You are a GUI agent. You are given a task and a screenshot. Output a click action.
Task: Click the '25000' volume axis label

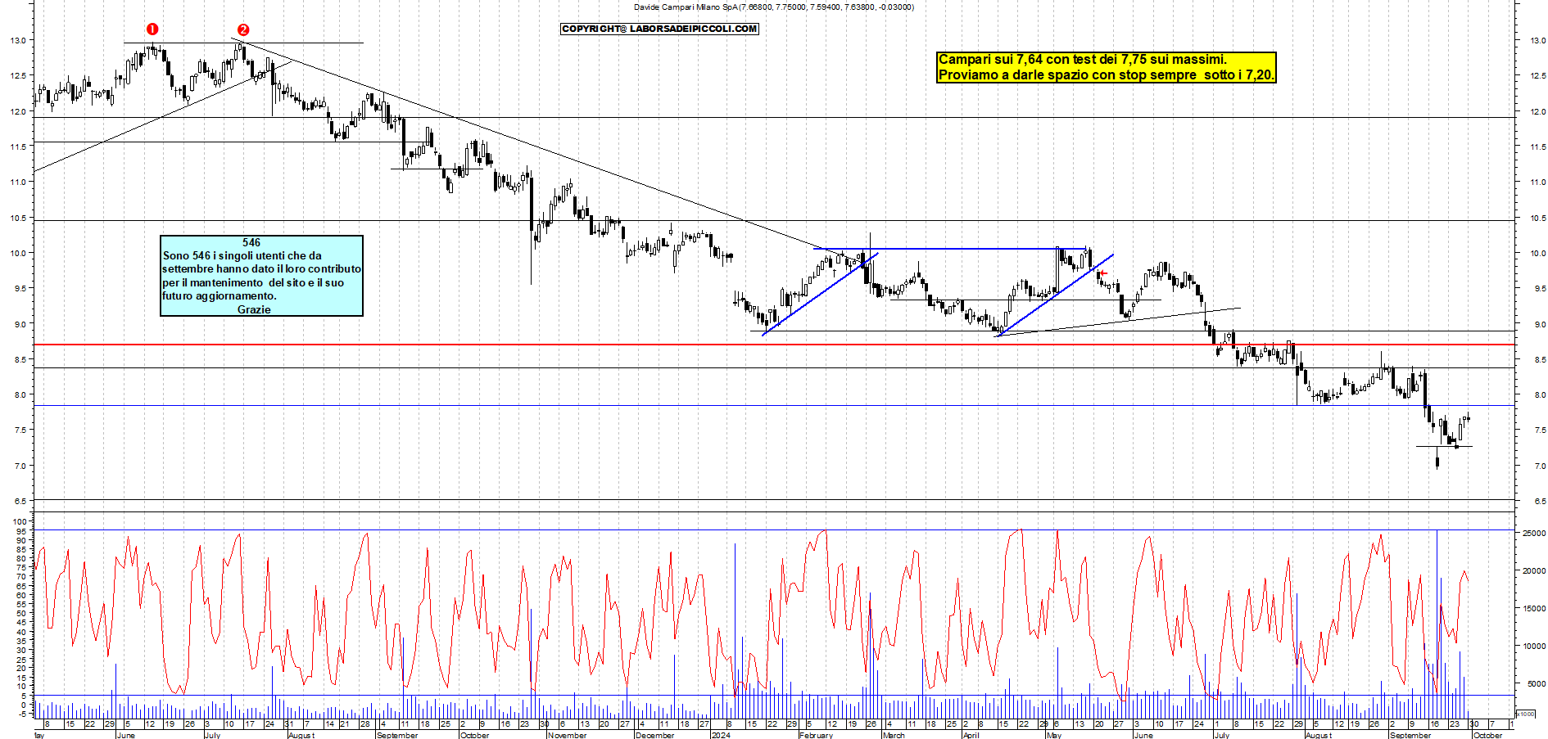click(x=1534, y=533)
